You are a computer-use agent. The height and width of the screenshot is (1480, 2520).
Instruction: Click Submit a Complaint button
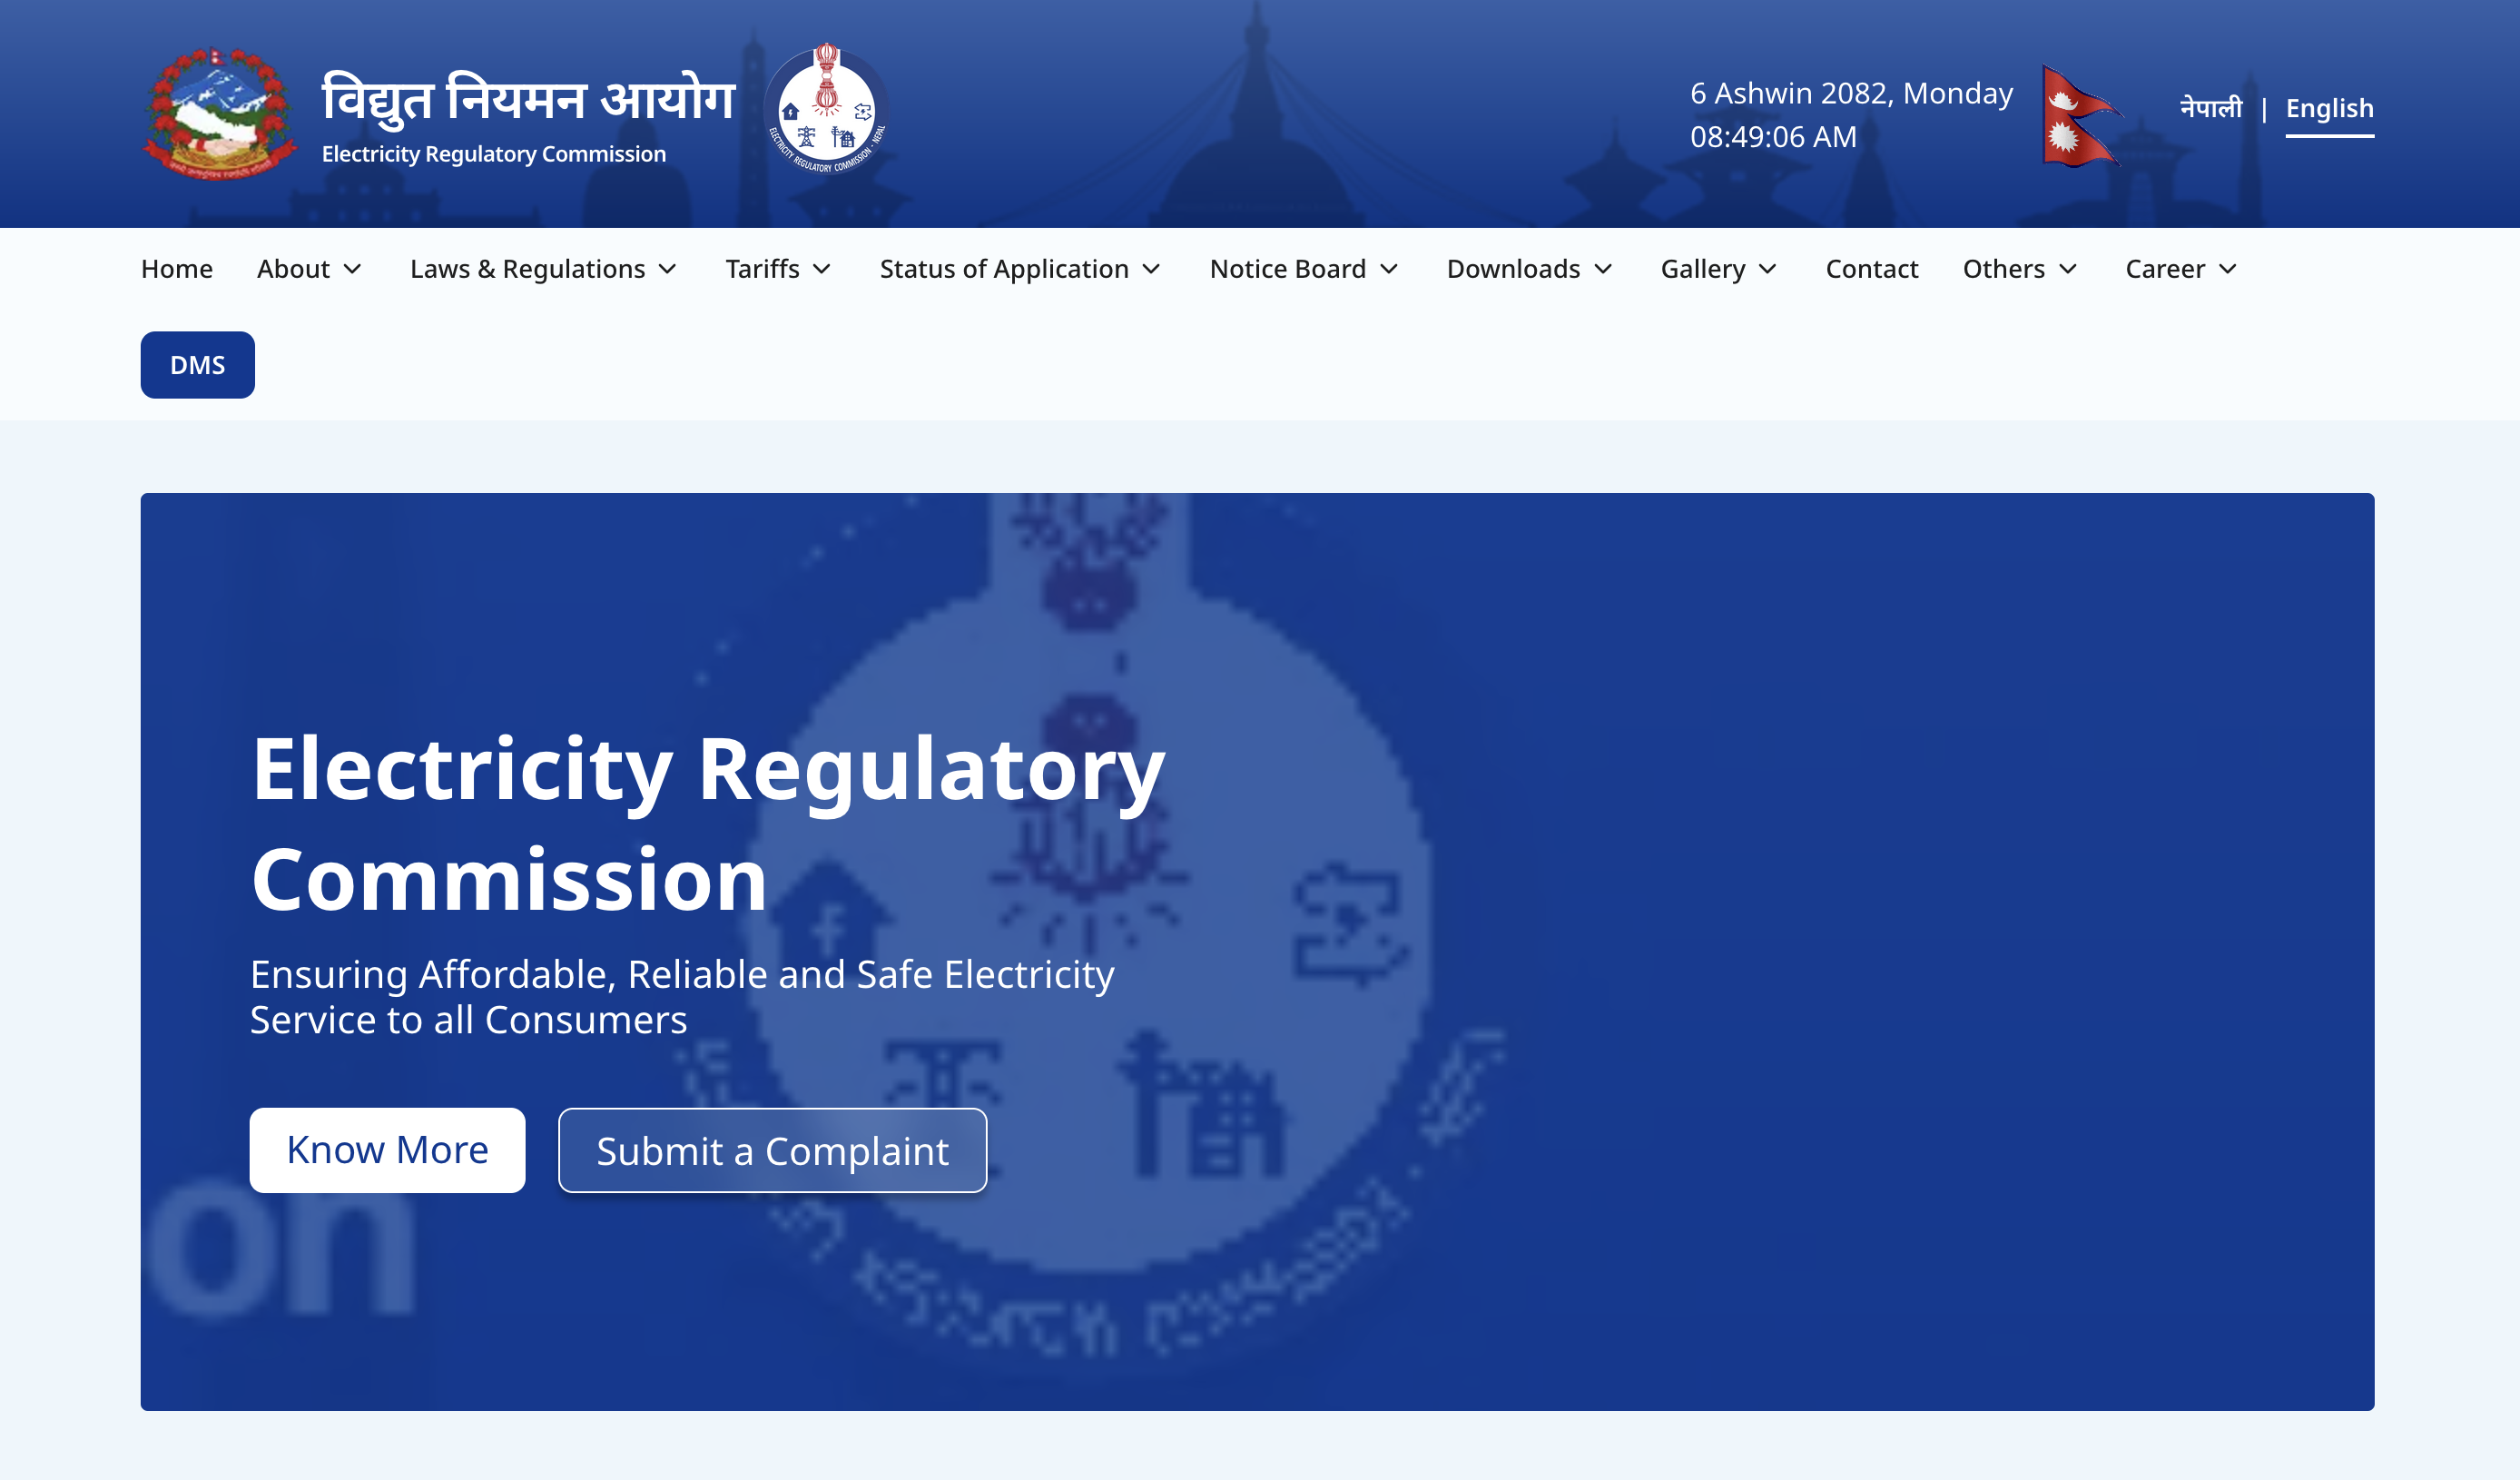(x=772, y=1151)
